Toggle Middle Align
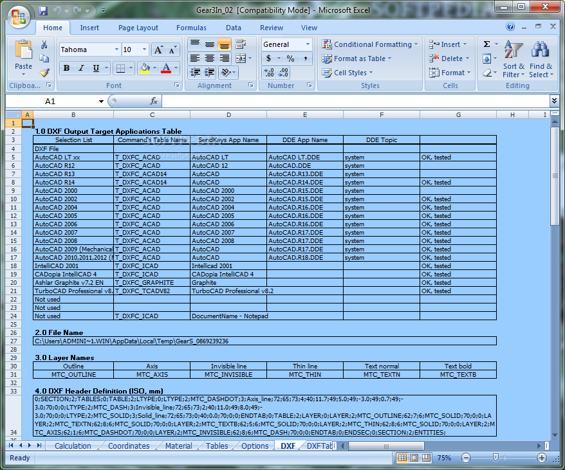Image resolution: width=565 pixels, height=470 pixels. (x=210, y=44)
